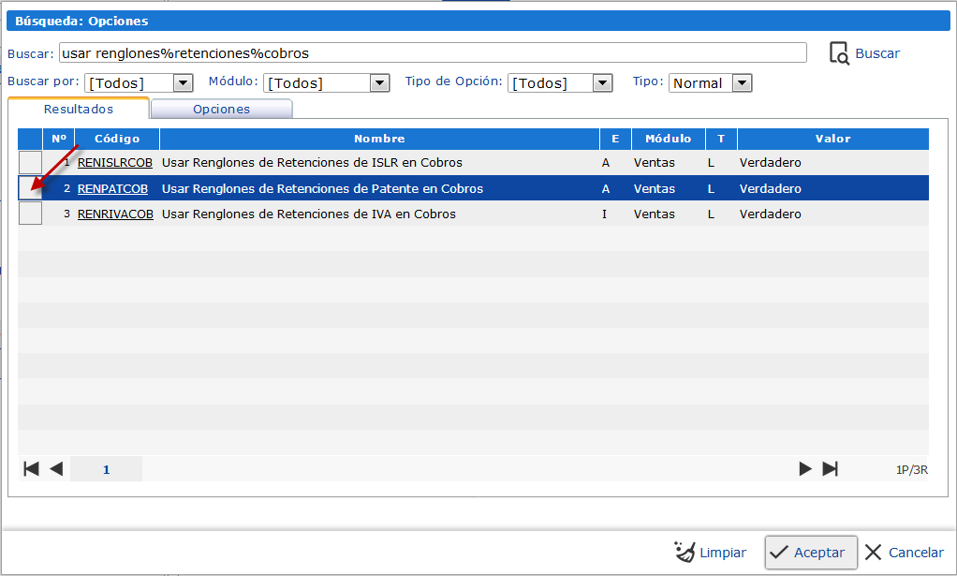Select 'Usar Renglones de Retenciones de IVA en Cobros'
The width and height of the screenshot is (957, 576).
(x=309, y=214)
